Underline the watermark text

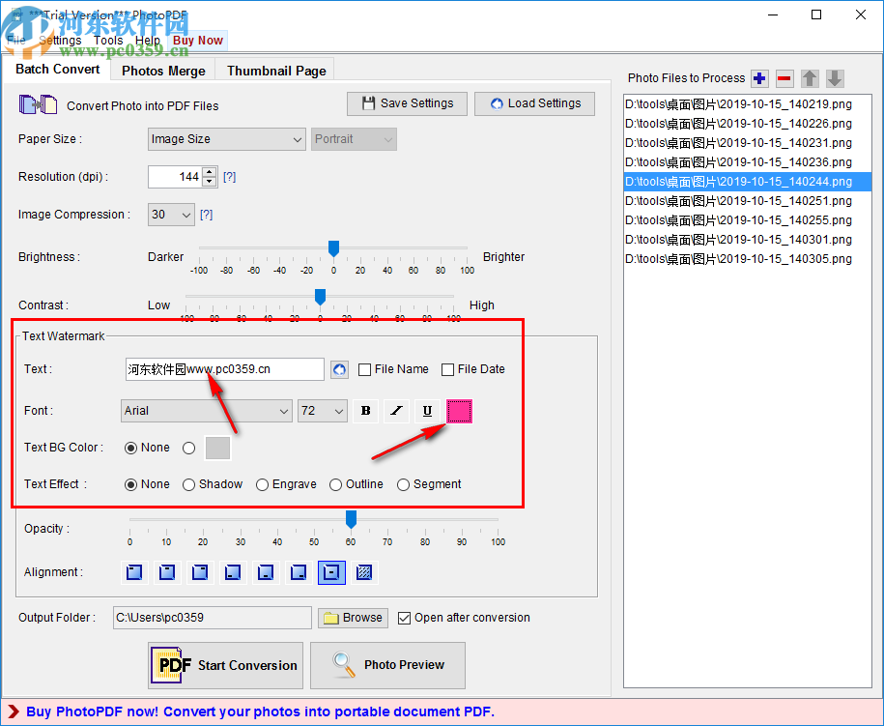(427, 411)
